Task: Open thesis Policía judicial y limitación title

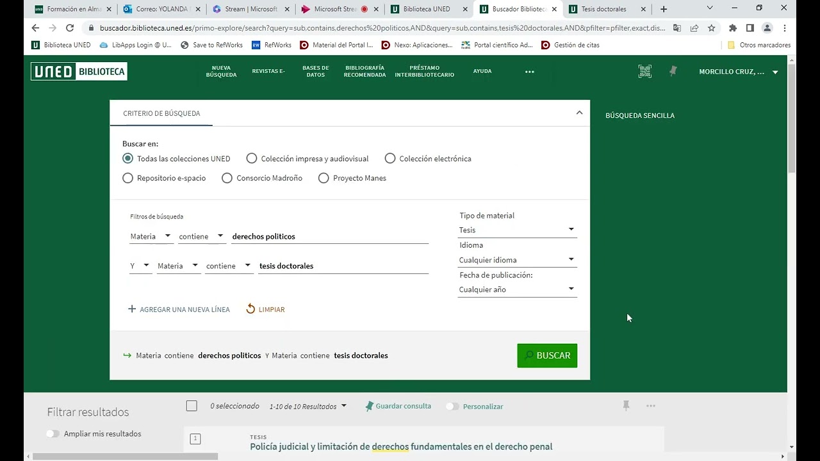Action: [401, 446]
